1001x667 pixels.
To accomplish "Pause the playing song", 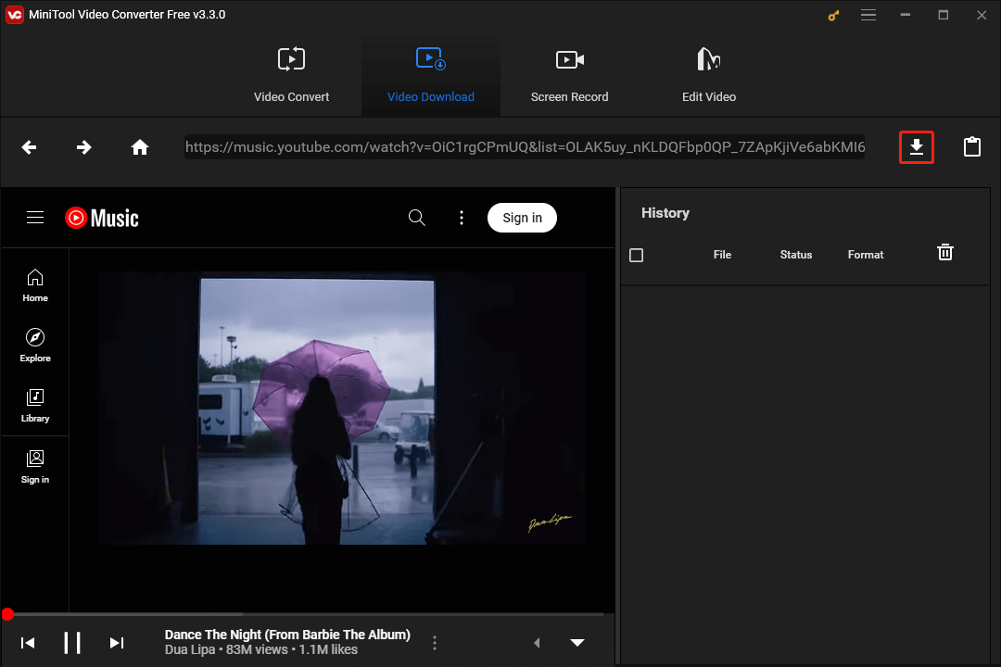I will pos(72,643).
